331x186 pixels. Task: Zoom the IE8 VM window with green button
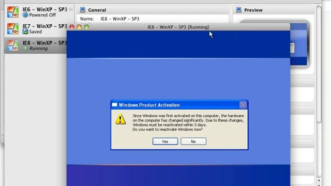pos(86,27)
